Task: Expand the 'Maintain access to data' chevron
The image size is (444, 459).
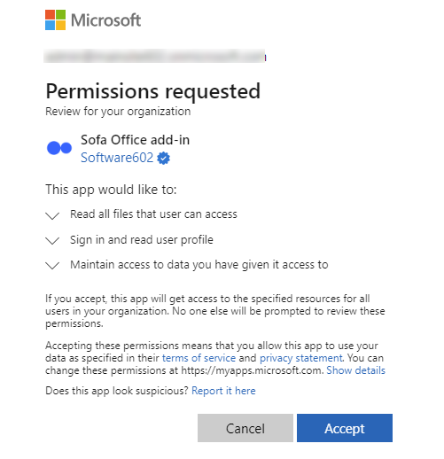Action: click(x=52, y=266)
